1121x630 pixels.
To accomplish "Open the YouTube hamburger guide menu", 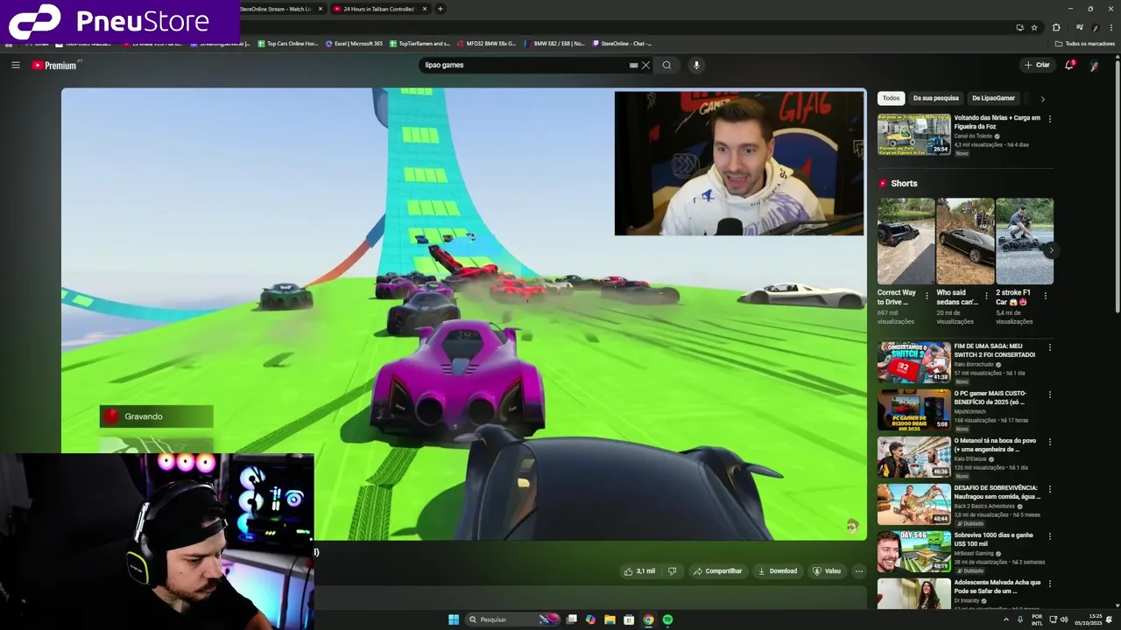I will click(x=15, y=65).
